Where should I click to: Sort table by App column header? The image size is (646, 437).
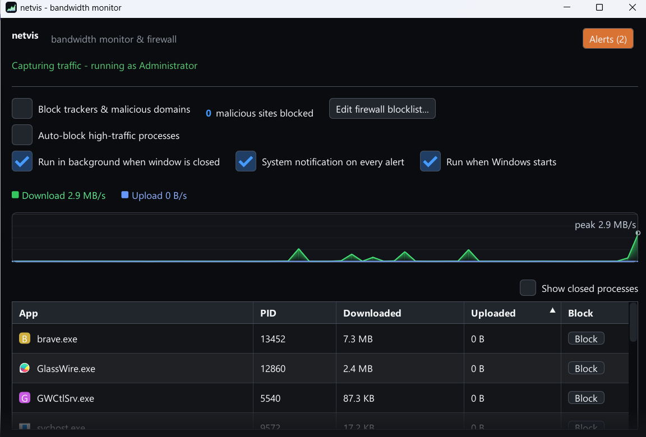click(x=133, y=313)
